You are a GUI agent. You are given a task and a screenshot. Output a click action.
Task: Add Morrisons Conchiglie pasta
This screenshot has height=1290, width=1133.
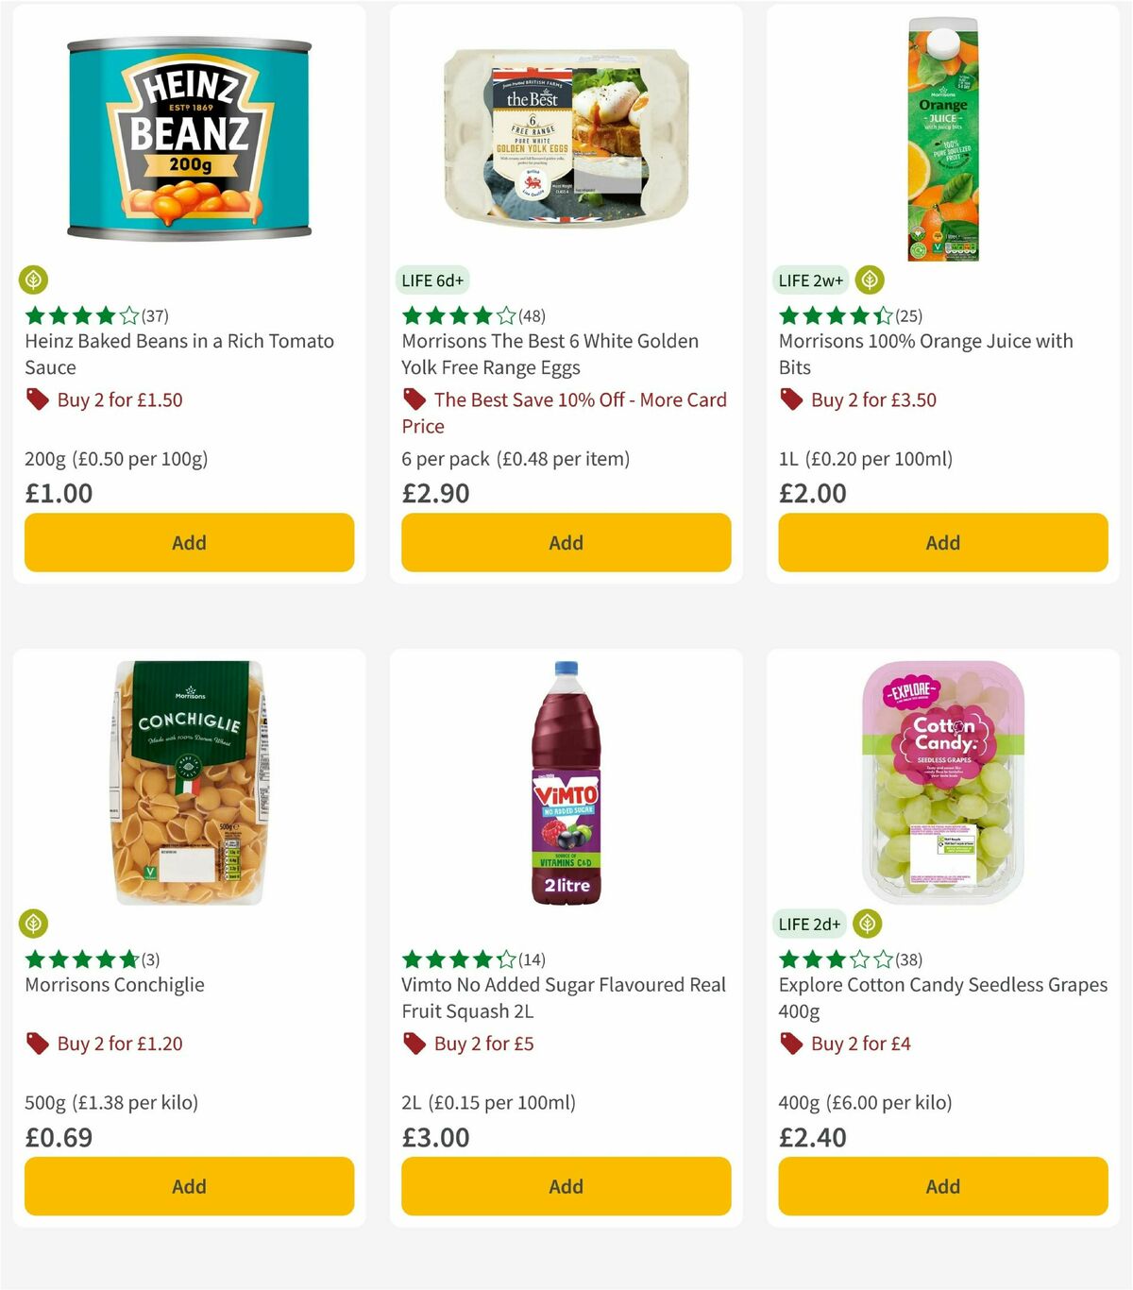(189, 1186)
